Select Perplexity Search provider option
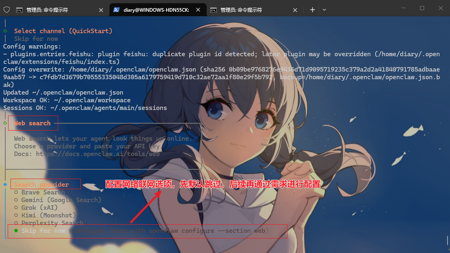Image resolution: width=450 pixels, height=253 pixels. pos(49,223)
